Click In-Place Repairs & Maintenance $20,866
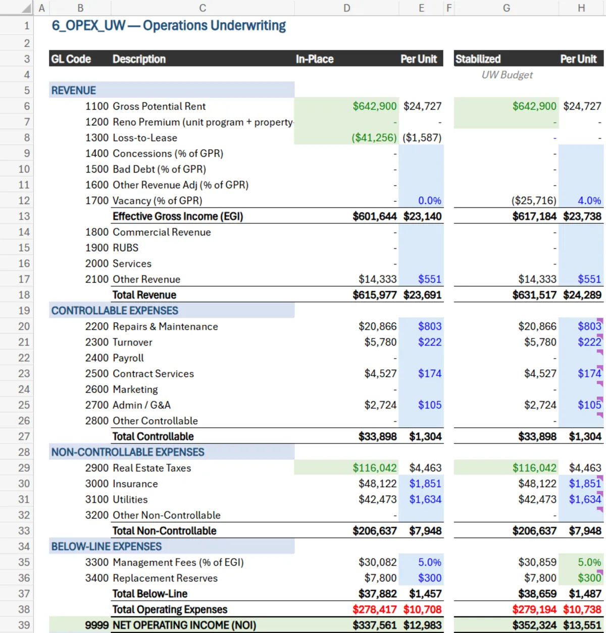Screen dimensions: 606x633 [378, 326]
